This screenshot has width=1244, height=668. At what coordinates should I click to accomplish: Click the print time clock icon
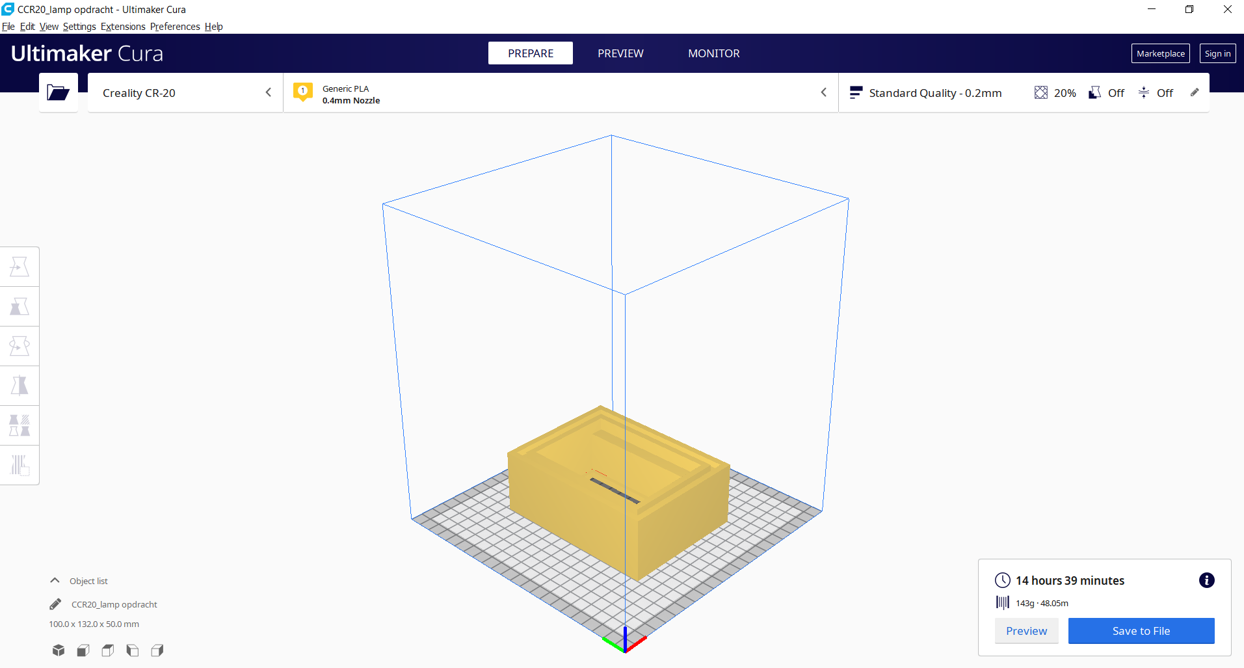click(1003, 580)
